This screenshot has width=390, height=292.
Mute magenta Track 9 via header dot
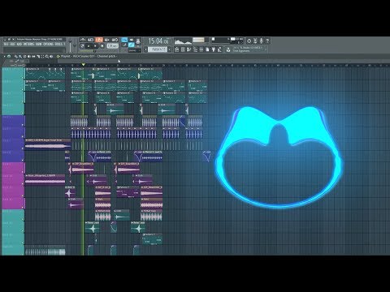point(23,172)
